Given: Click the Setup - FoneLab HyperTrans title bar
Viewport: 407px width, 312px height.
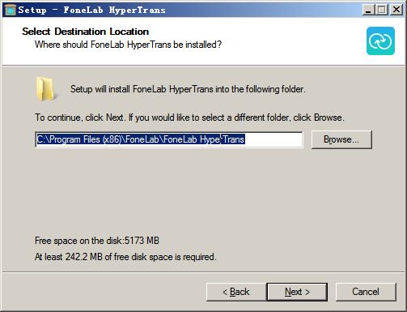Looking at the screenshot, I should [189, 10].
